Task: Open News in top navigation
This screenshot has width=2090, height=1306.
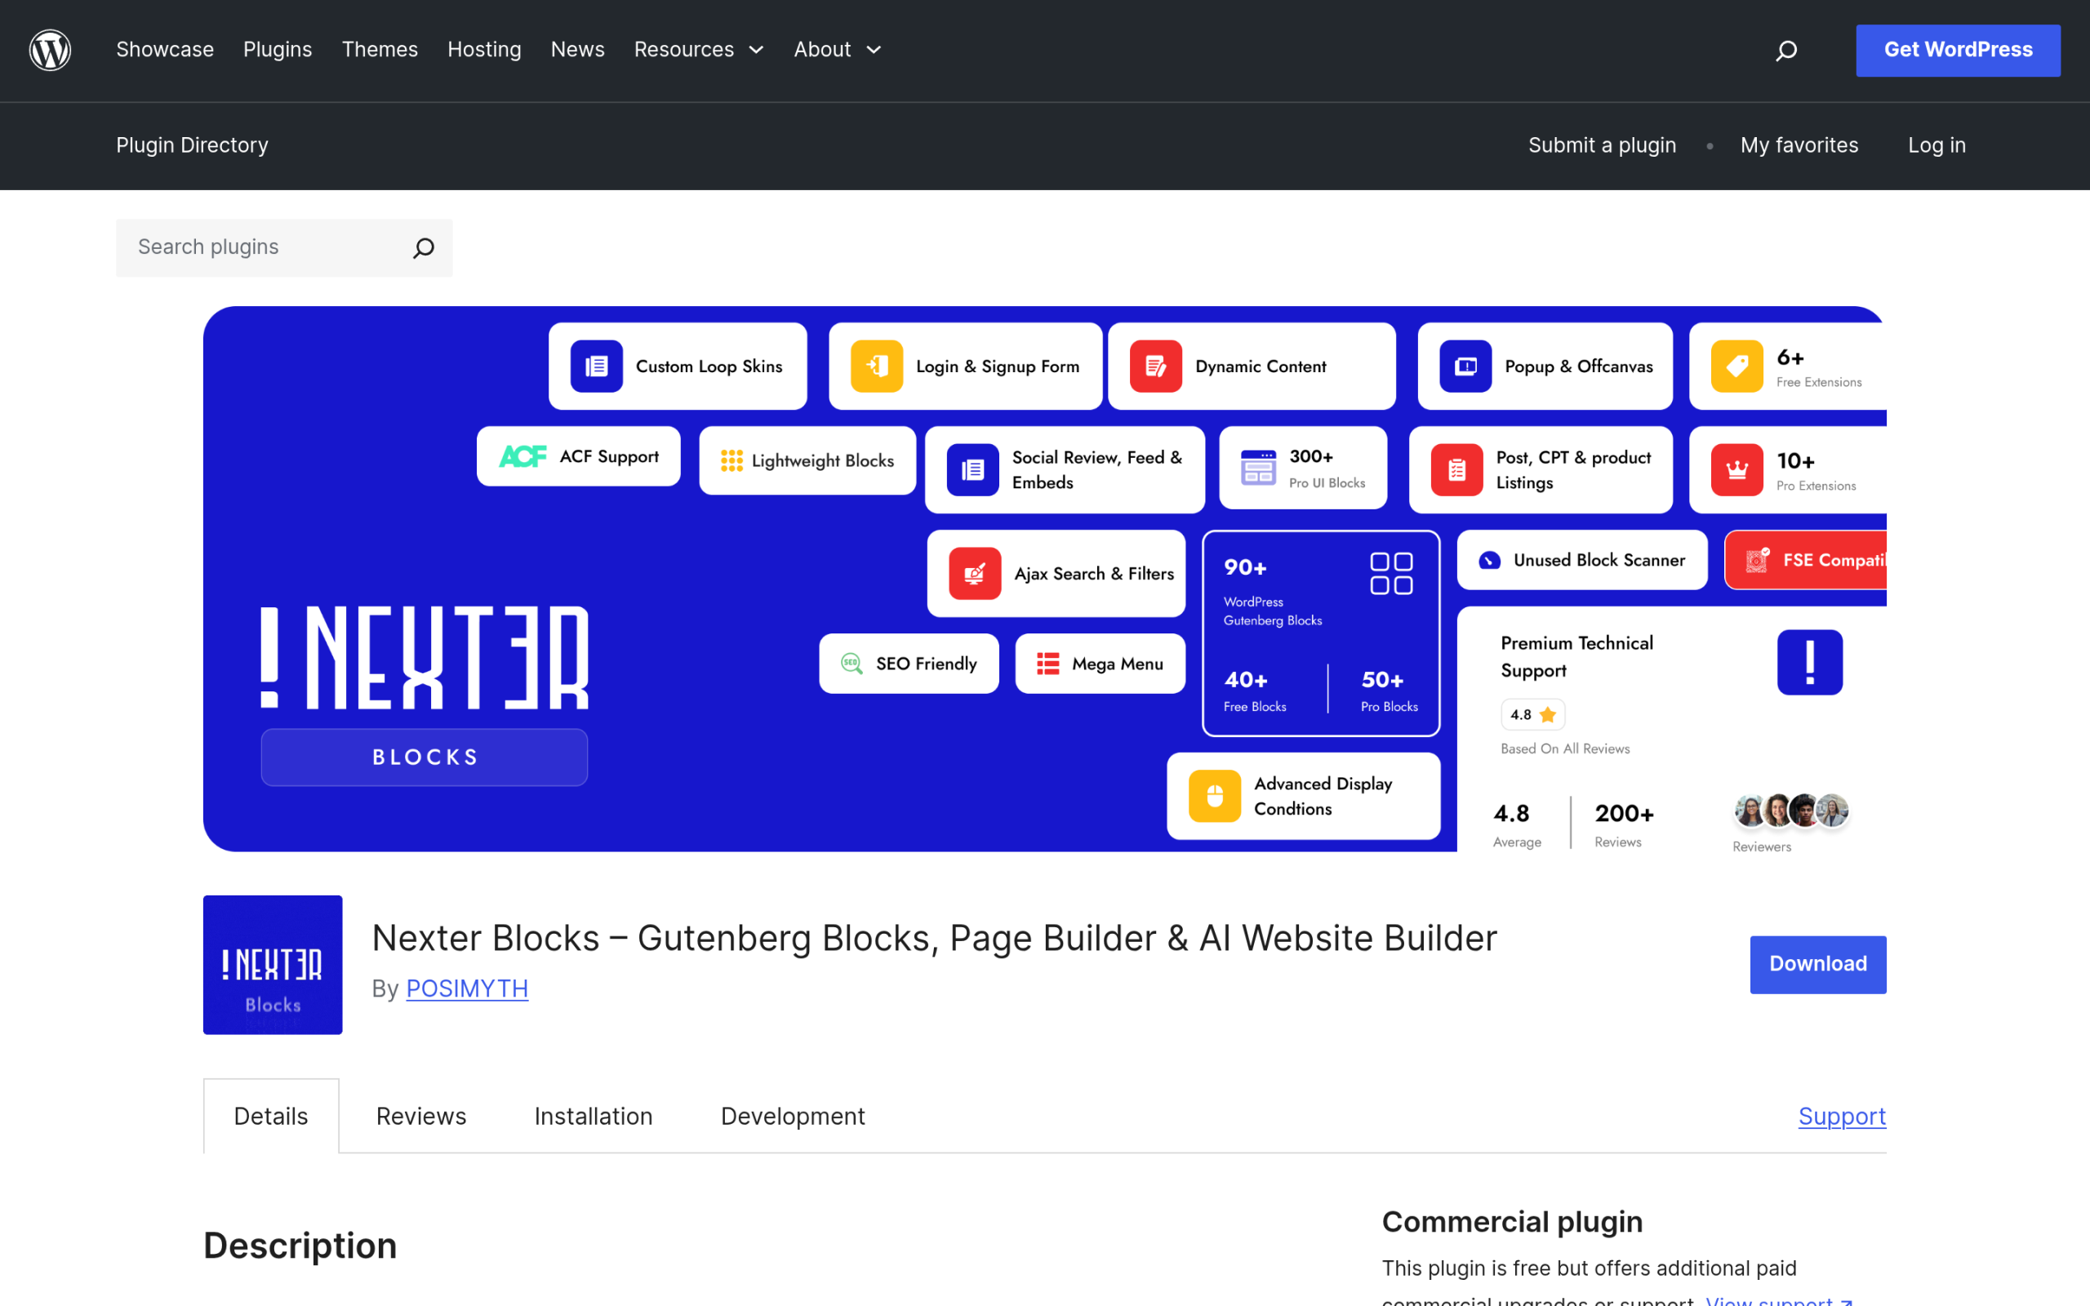Action: click(x=578, y=50)
